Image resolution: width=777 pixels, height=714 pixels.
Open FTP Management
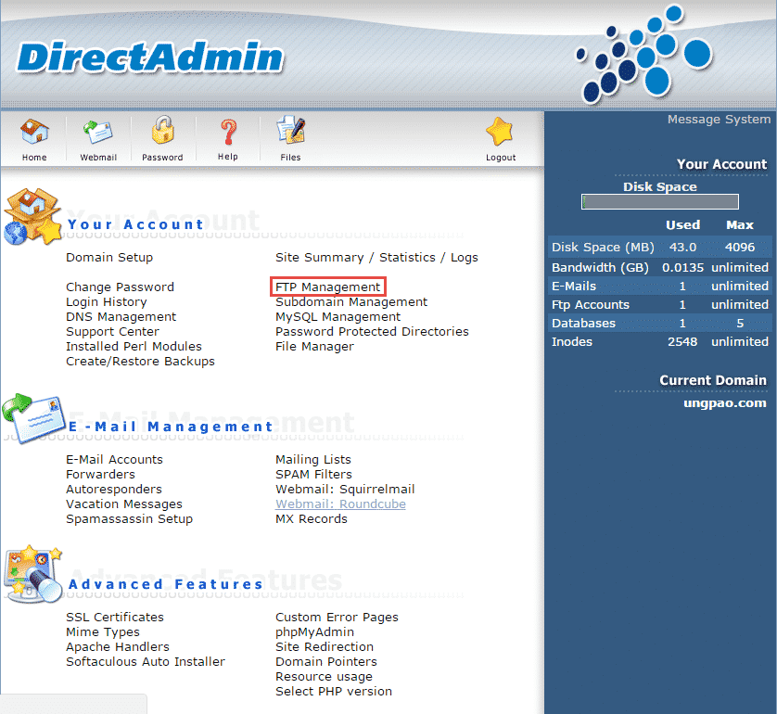tap(328, 287)
